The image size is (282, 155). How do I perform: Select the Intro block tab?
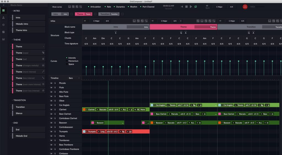tap(60, 14)
